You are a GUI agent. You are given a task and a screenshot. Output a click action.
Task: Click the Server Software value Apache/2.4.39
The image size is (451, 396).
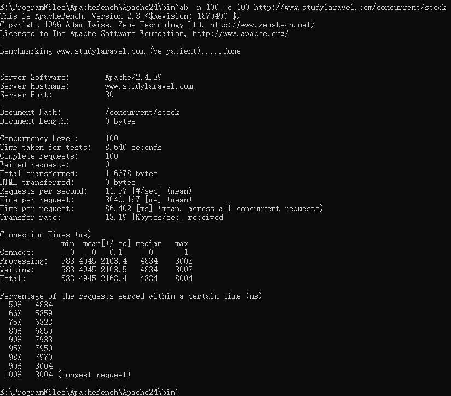[x=134, y=77]
